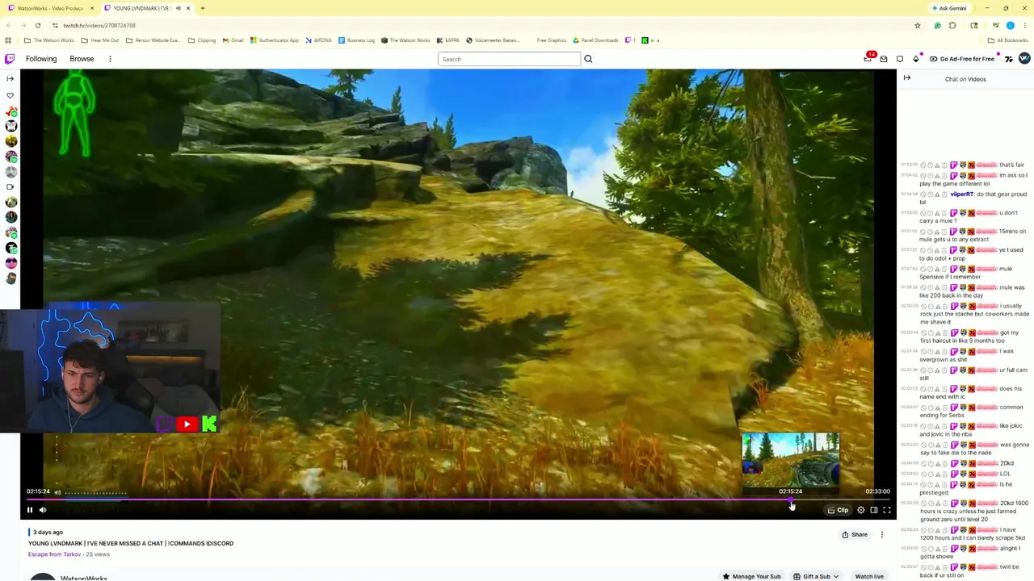Screen dimensions: 1034x581
Task: Open the Authenticator App bookmark
Action: [274, 40]
